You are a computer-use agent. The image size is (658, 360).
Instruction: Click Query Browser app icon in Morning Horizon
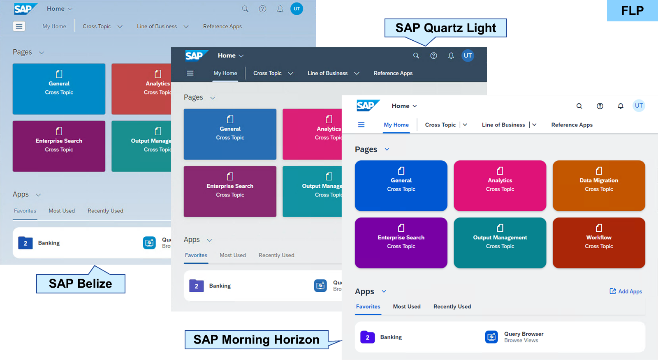point(491,337)
